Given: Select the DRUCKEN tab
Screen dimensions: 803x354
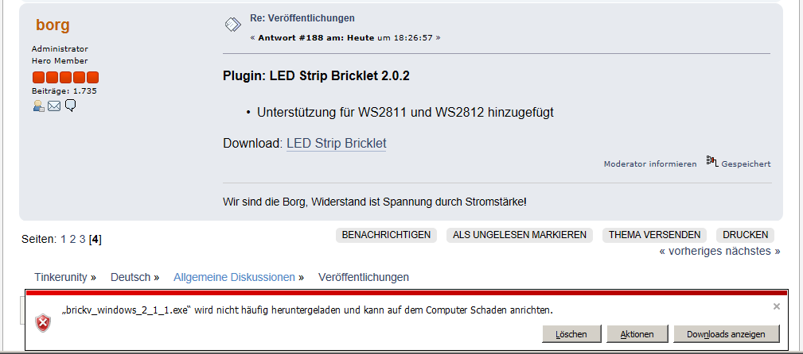Looking at the screenshot, I should (x=745, y=235).
